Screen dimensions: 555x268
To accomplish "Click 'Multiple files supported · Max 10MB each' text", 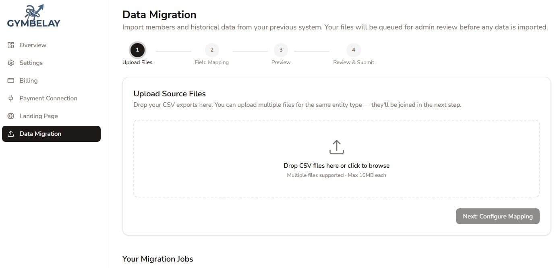I will tap(337, 175).
